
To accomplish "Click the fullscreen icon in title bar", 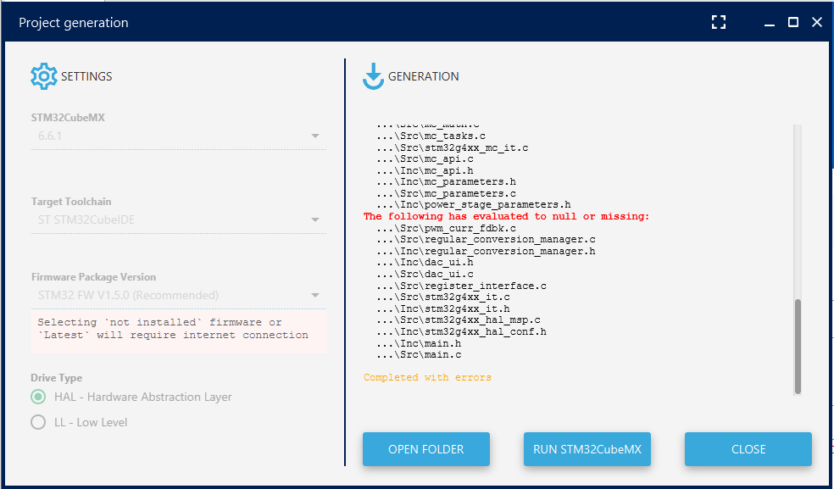I will tap(719, 22).
